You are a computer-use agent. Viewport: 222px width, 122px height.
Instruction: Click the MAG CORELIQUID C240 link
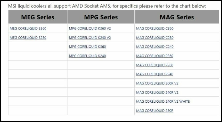pyautogui.click(x=155, y=47)
